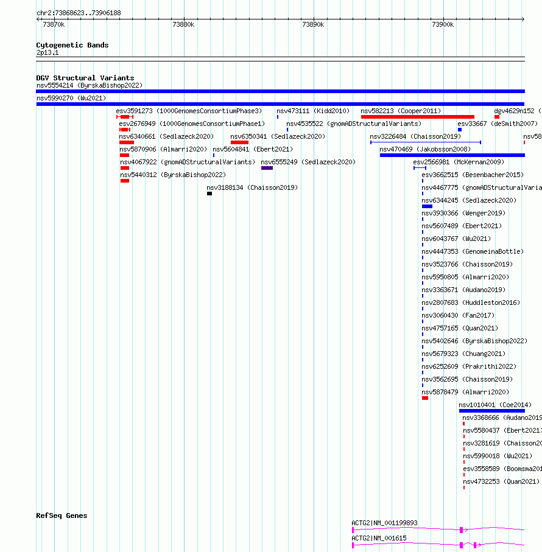Click the red nsv5878479 (Almarri2020) bar
The height and width of the screenshot is (552, 542).
pos(425,398)
